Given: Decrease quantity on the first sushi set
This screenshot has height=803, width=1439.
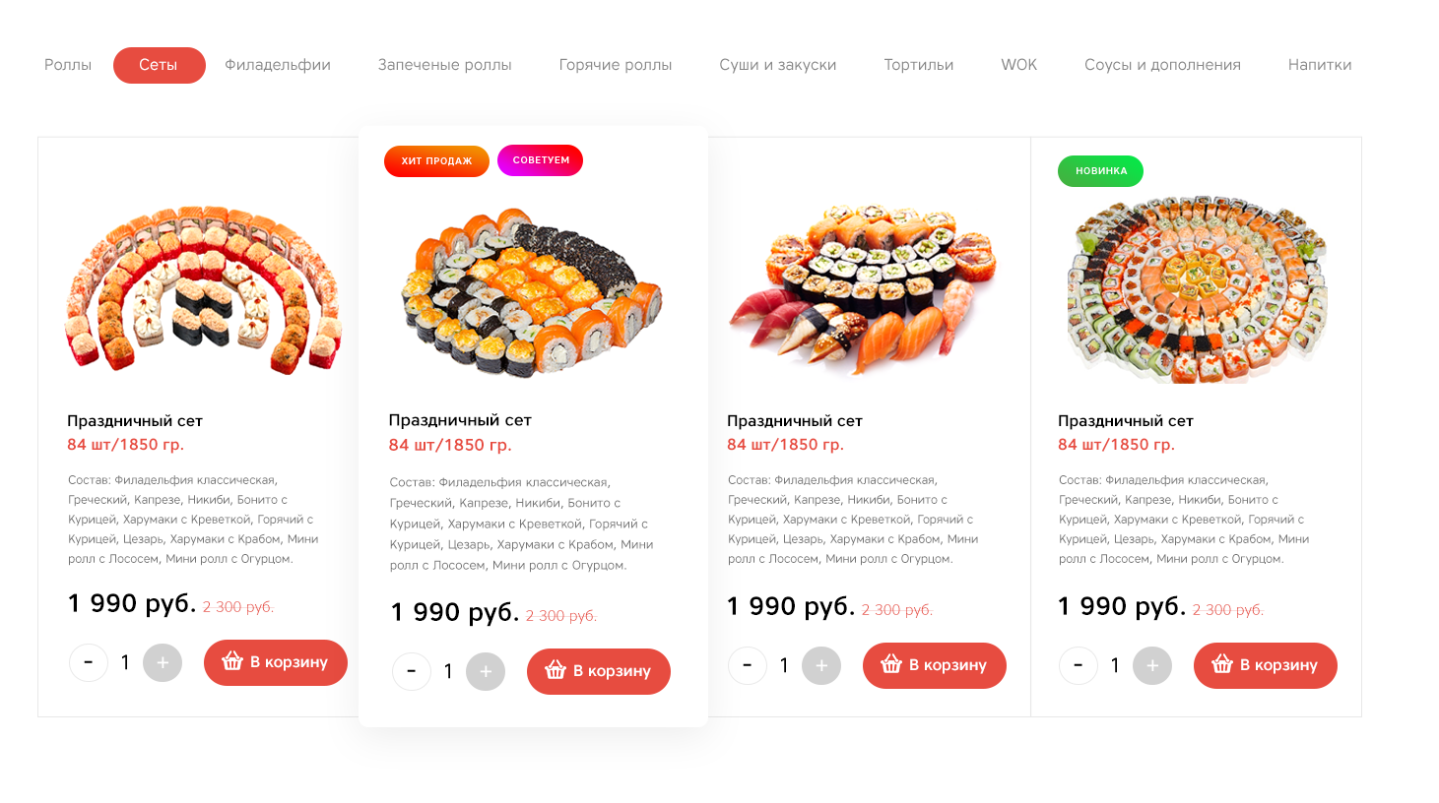Looking at the screenshot, I should click(x=89, y=663).
